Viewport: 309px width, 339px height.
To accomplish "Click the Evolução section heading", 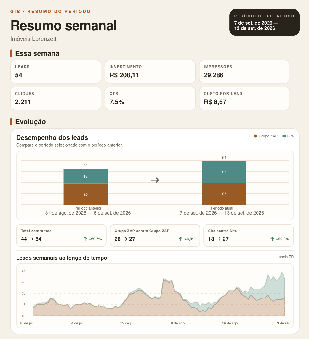I will (x=31, y=121).
